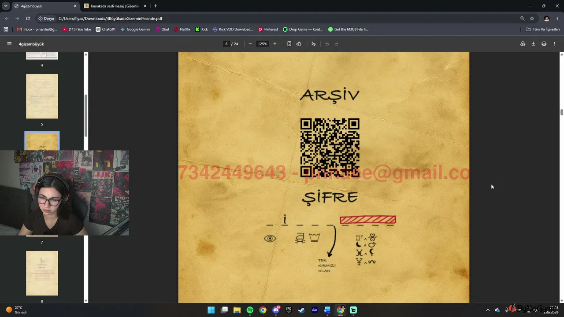Zoom in the PDF with plus button
Screen dimensions: 564x317
(x=275, y=44)
